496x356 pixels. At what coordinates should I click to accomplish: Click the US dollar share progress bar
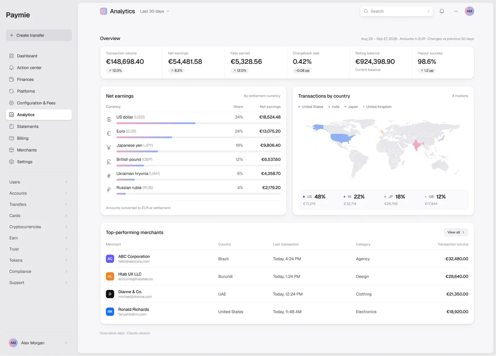pyautogui.click(x=198, y=123)
